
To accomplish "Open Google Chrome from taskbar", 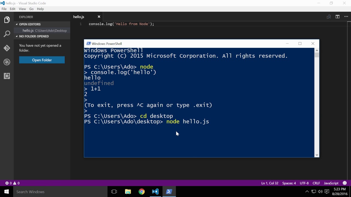I will click(x=141, y=192).
